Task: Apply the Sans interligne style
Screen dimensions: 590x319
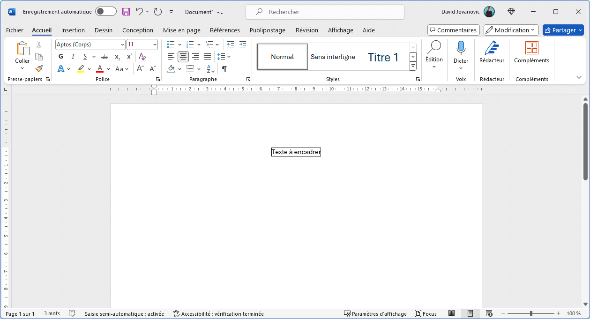Action: coord(333,57)
